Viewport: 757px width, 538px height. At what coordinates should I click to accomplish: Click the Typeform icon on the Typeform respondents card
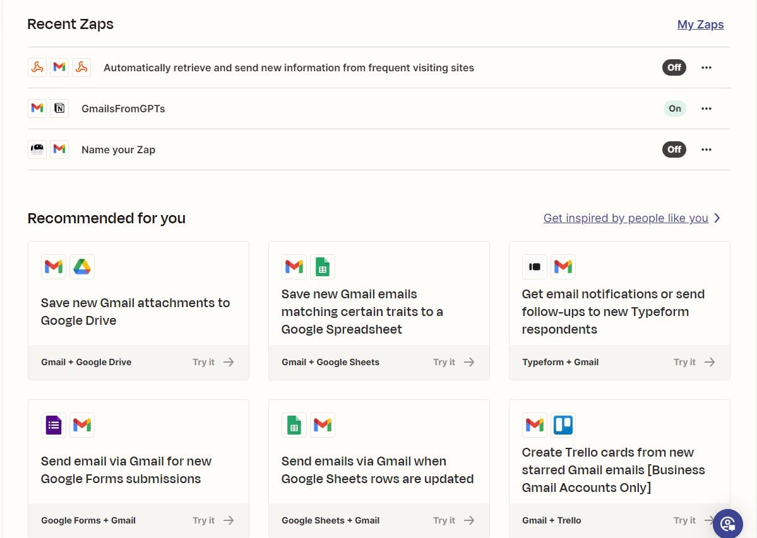pyautogui.click(x=534, y=267)
